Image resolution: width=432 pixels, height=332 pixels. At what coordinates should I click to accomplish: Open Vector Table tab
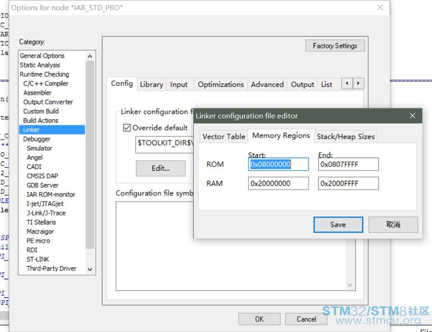[223, 136]
